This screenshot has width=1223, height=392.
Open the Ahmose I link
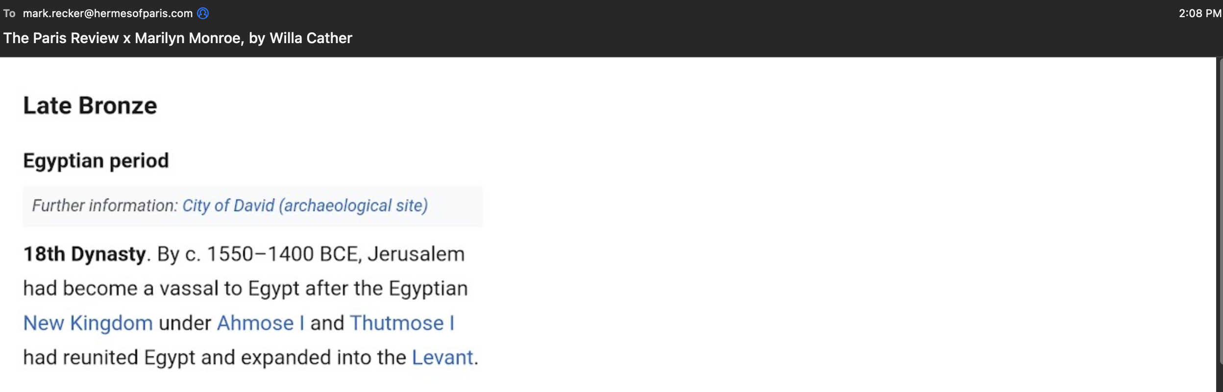pos(261,323)
